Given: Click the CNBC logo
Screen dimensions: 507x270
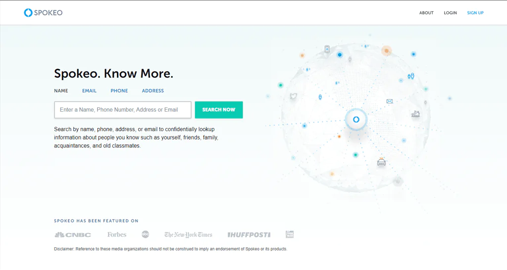Looking at the screenshot, I should click(73, 235).
